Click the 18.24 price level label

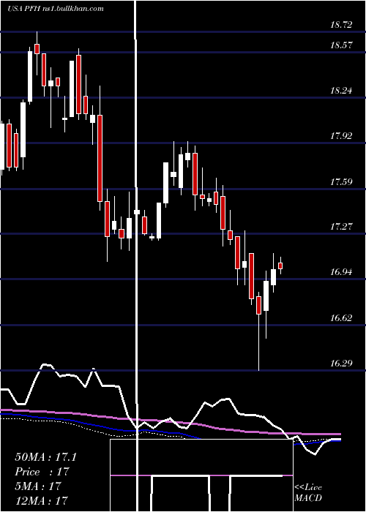pos(342,91)
